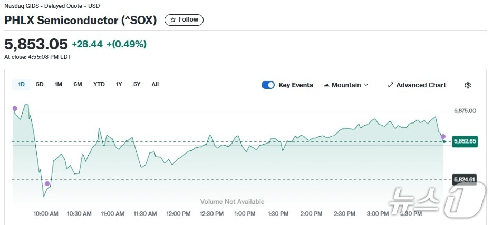
Task: Expand the Mountain chart type dropdown
Action: click(x=346, y=85)
